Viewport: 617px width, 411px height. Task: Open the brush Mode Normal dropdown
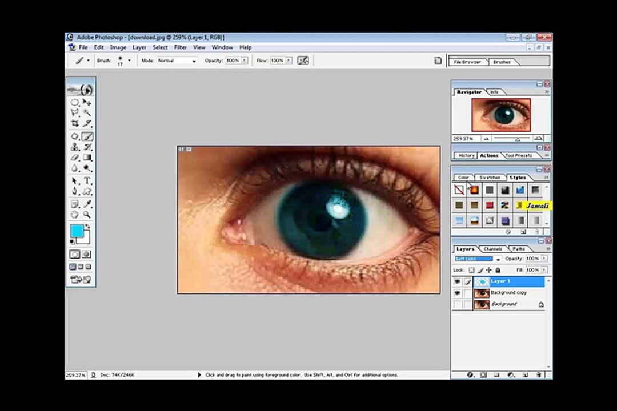[x=194, y=61]
